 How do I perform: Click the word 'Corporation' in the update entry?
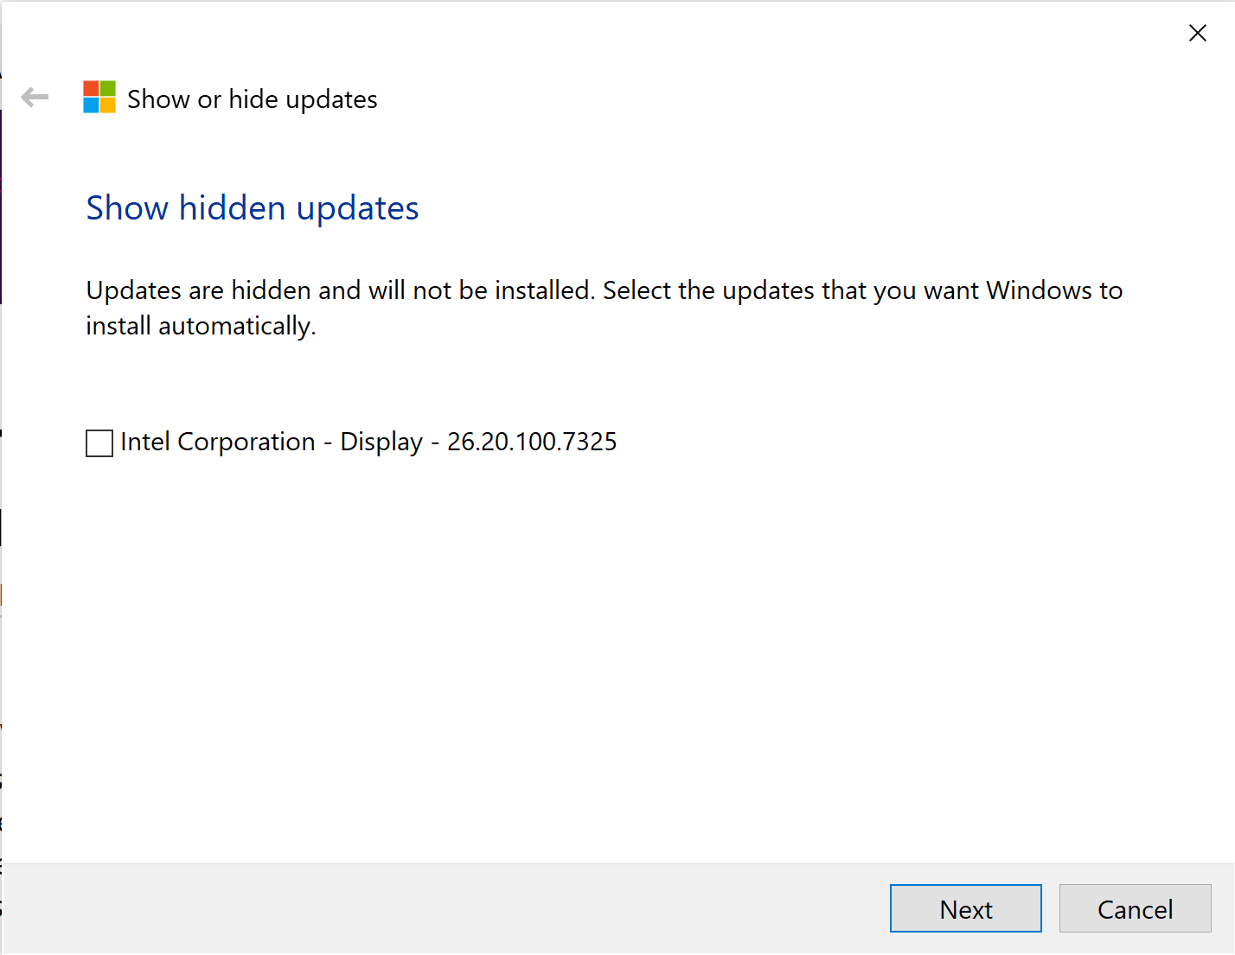(x=246, y=442)
